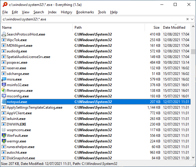Open the Help menu
The height and width of the screenshot is (167, 196).
114,12
